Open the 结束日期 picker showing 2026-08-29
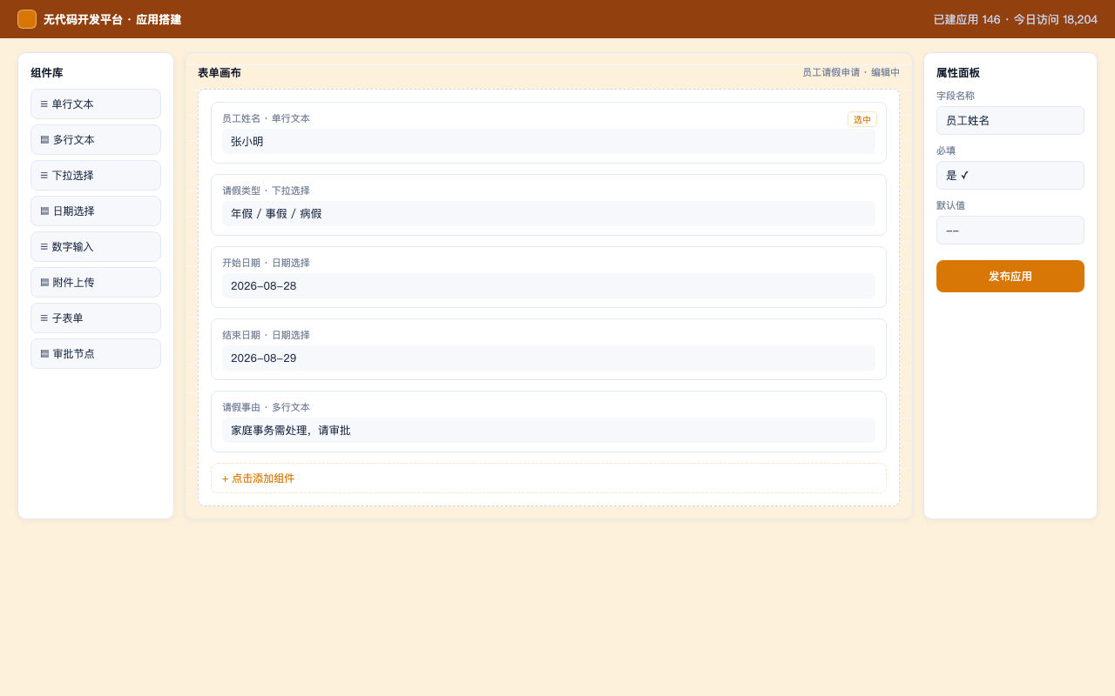 [549, 358]
